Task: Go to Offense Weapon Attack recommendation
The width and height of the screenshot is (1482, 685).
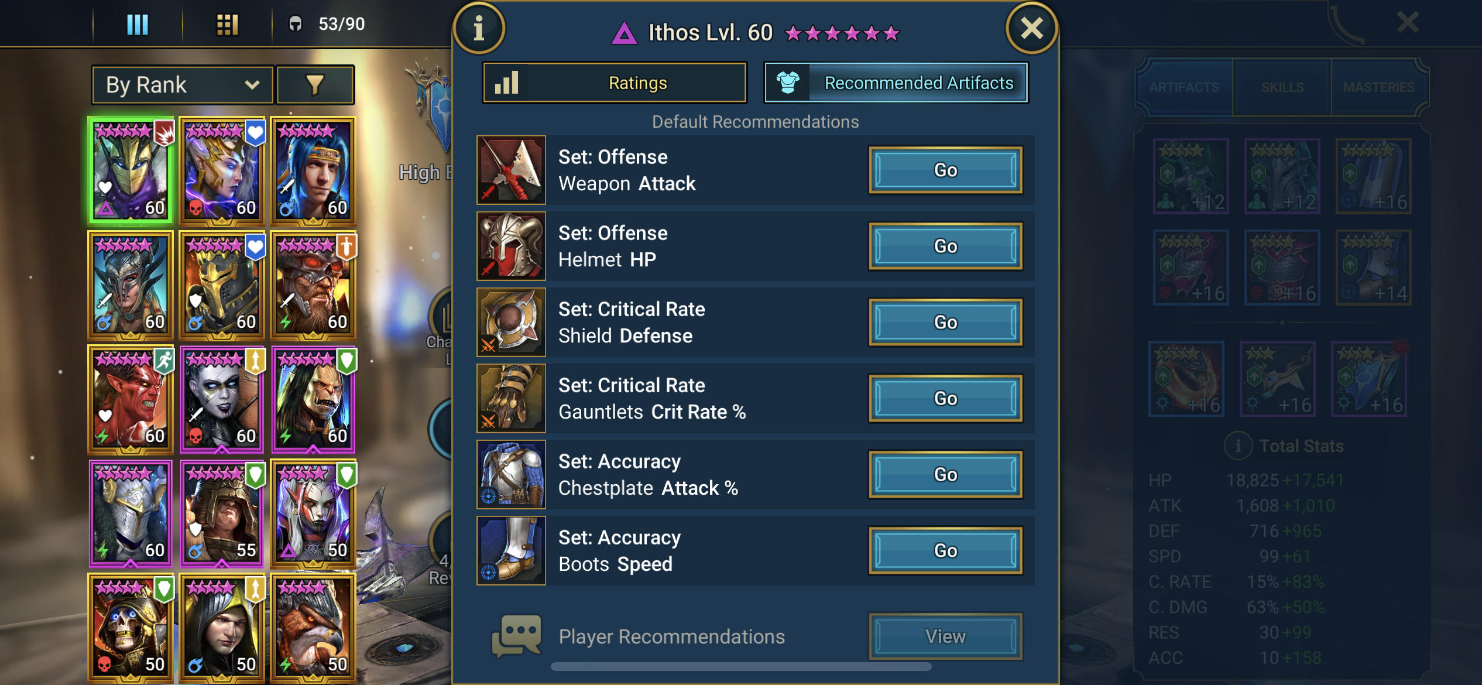Action: tap(945, 170)
